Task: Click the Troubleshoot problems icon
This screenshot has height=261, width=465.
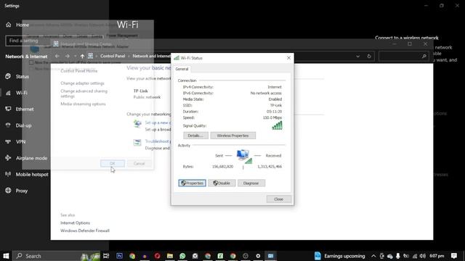Action: click(x=137, y=142)
